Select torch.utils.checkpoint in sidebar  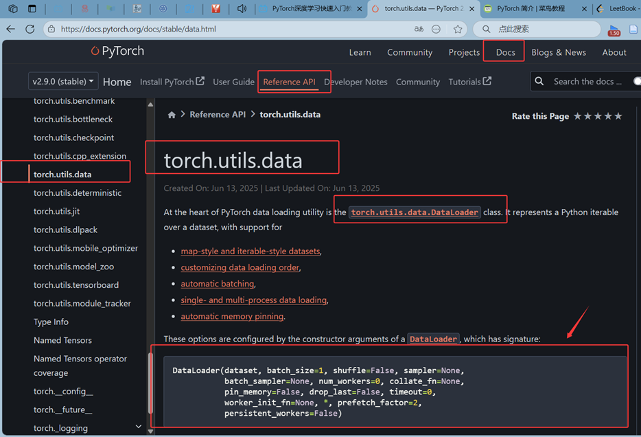(x=73, y=137)
